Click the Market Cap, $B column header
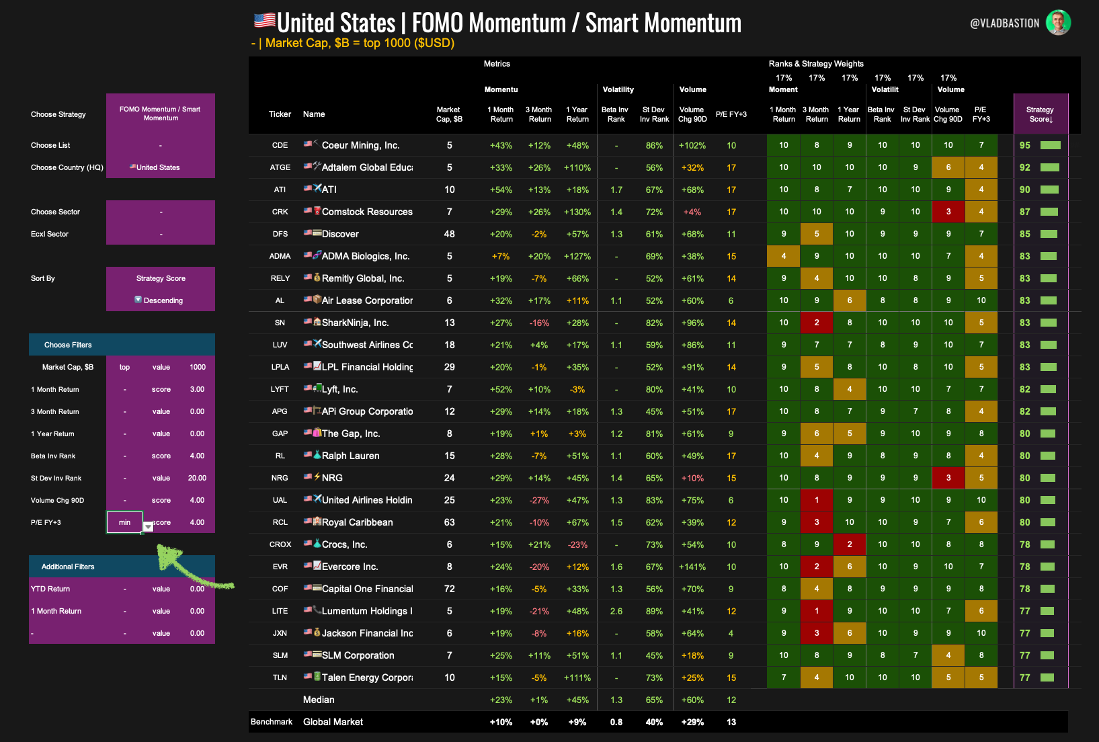 coord(449,114)
